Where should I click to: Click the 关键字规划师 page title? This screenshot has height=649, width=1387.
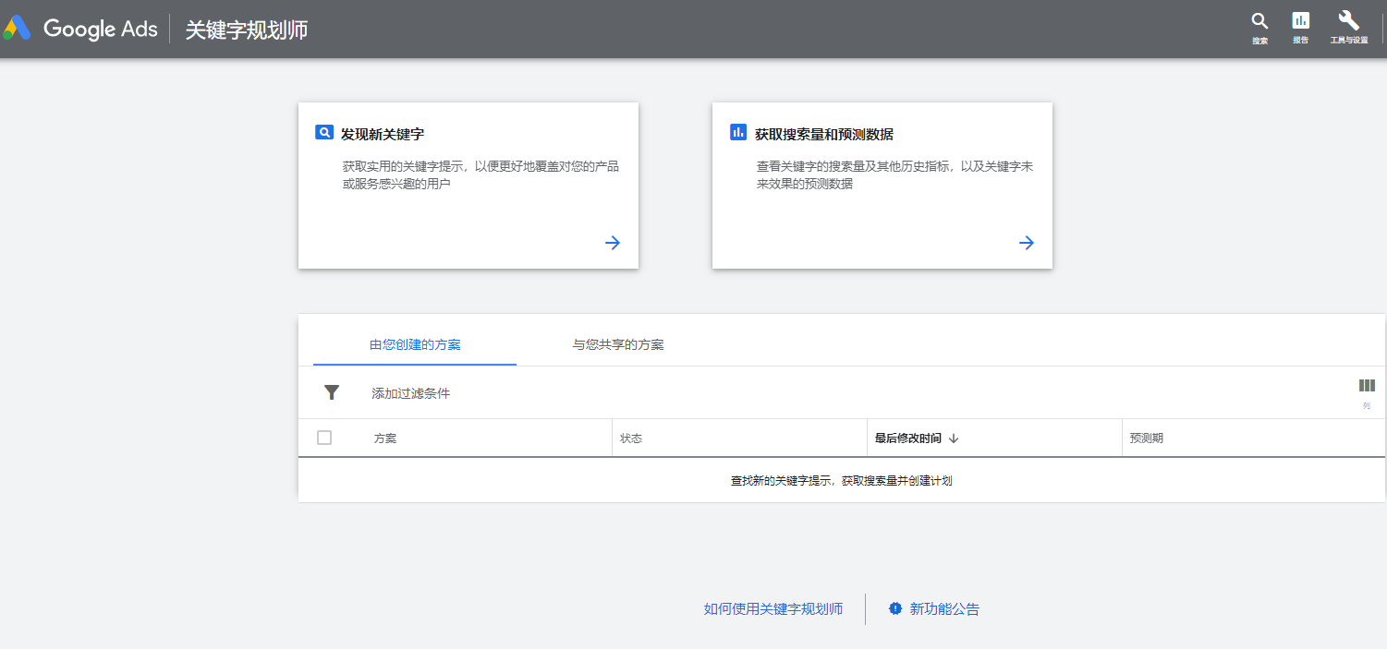pyautogui.click(x=247, y=30)
